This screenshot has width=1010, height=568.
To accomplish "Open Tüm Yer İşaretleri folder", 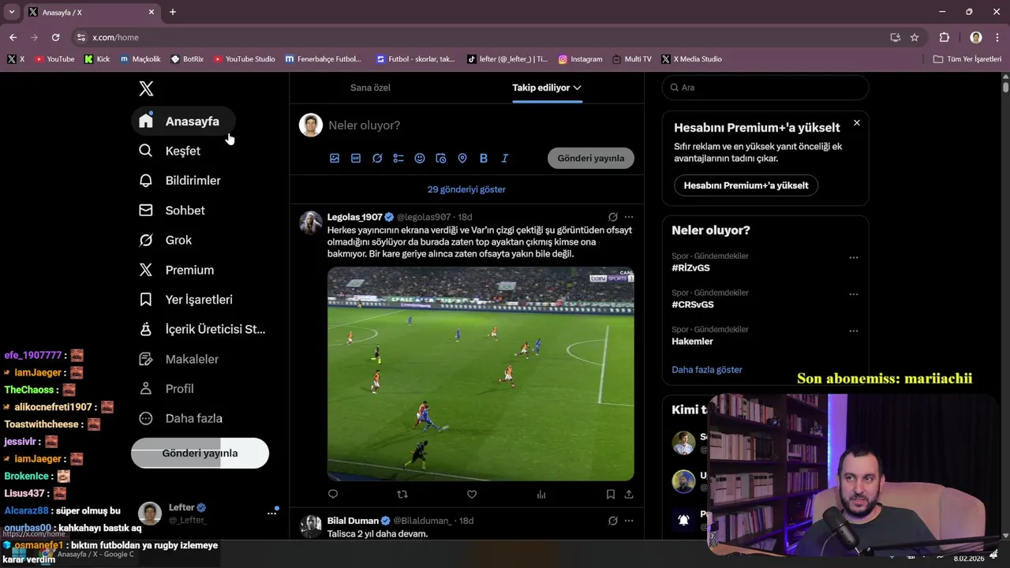I will click(x=967, y=59).
